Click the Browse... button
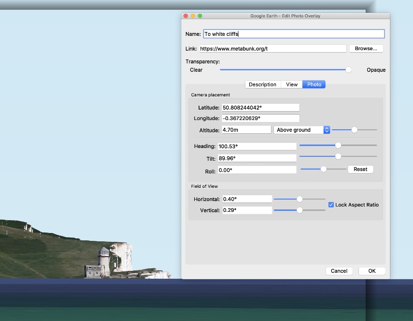 [366, 49]
